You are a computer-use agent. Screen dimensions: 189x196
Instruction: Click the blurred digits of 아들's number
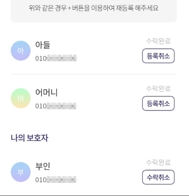[62, 58]
